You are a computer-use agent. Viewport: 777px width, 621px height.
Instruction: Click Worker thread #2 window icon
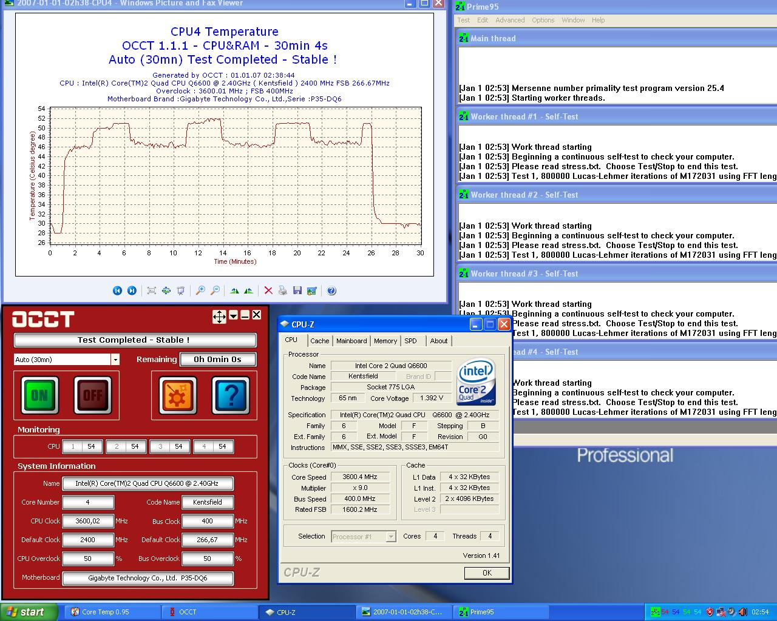point(464,195)
